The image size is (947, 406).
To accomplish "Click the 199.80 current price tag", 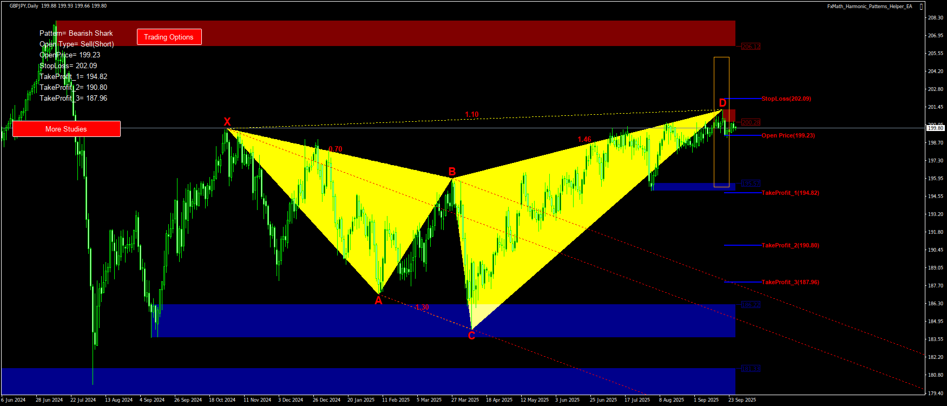I will click(x=936, y=128).
